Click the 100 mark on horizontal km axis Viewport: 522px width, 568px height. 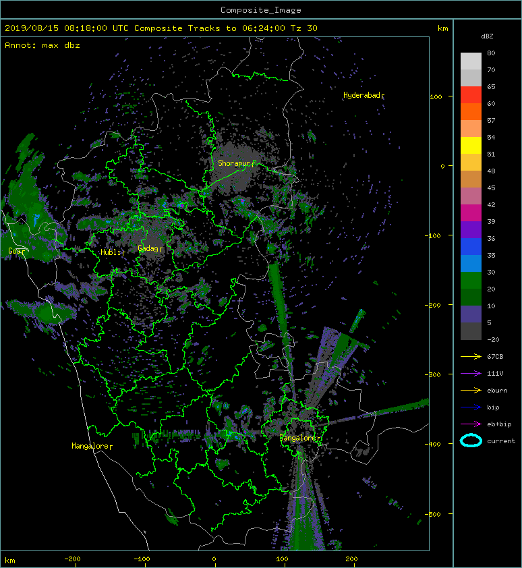[282, 559]
